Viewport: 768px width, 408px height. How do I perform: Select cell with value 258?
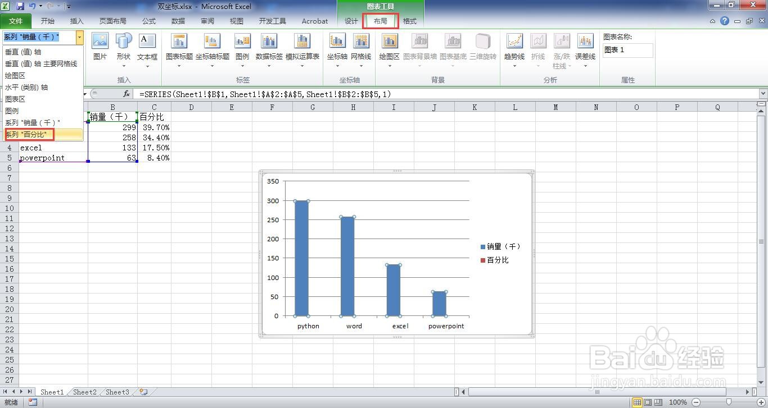pos(113,137)
